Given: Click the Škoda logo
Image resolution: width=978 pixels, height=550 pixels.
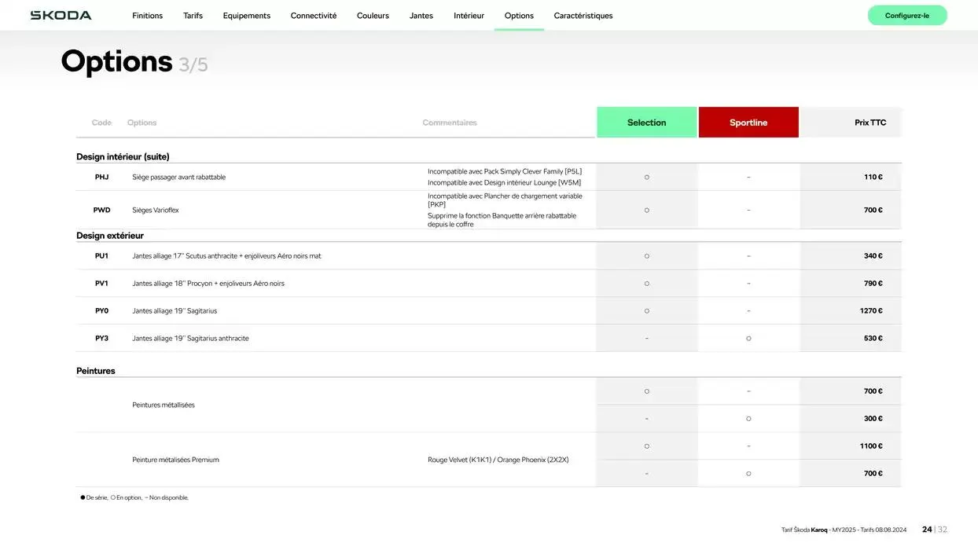Looking at the screenshot, I should [x=61, y=16].
